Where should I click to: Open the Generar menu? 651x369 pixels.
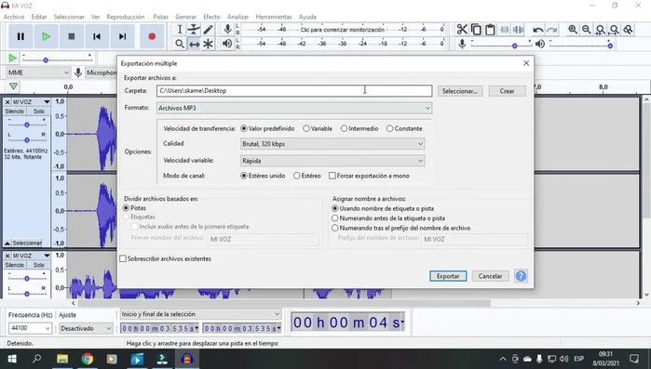[x=185, y=17]
